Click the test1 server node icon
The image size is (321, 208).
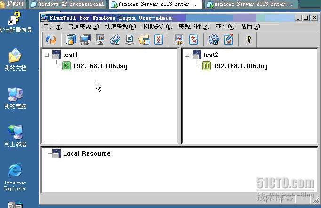56,55
